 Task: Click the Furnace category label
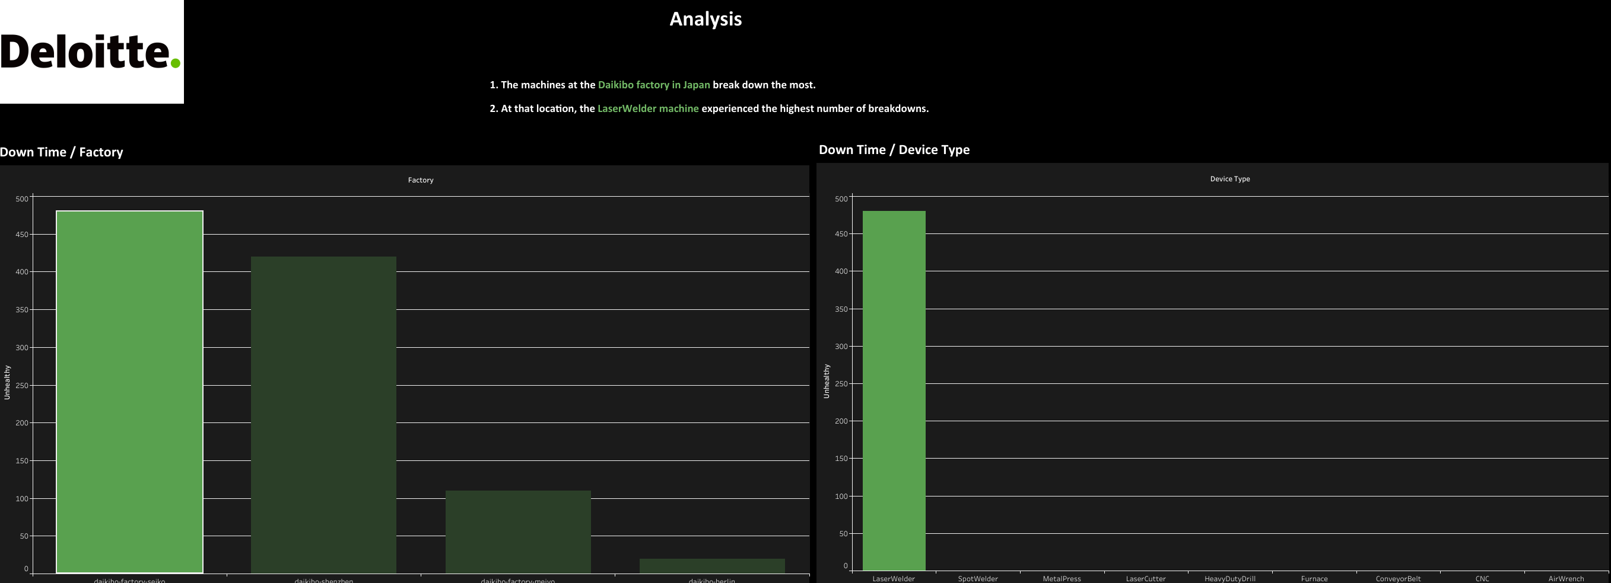point(1314,579)
